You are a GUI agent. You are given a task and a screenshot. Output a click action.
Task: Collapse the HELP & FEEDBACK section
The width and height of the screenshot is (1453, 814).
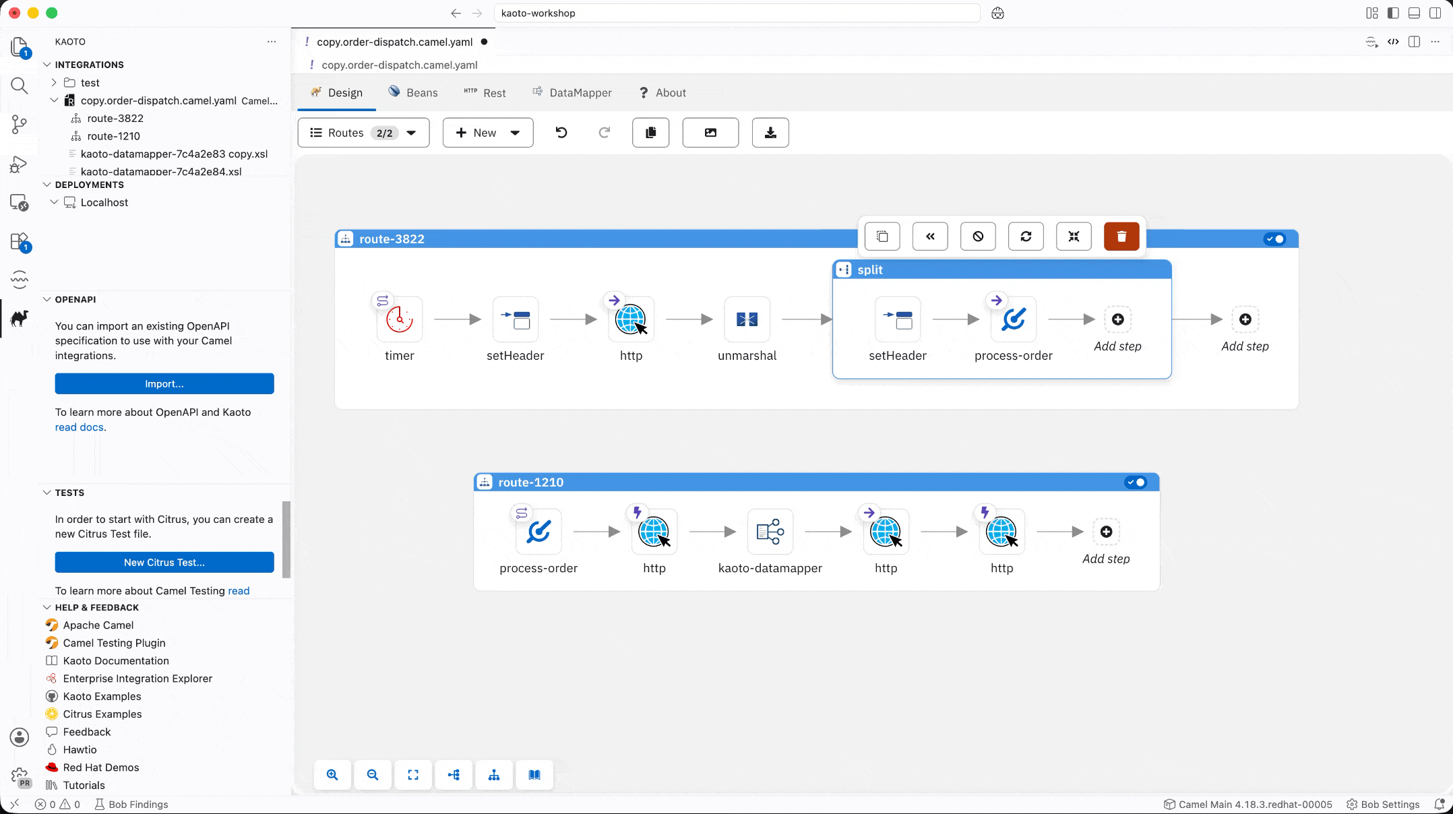coord(47,607)
